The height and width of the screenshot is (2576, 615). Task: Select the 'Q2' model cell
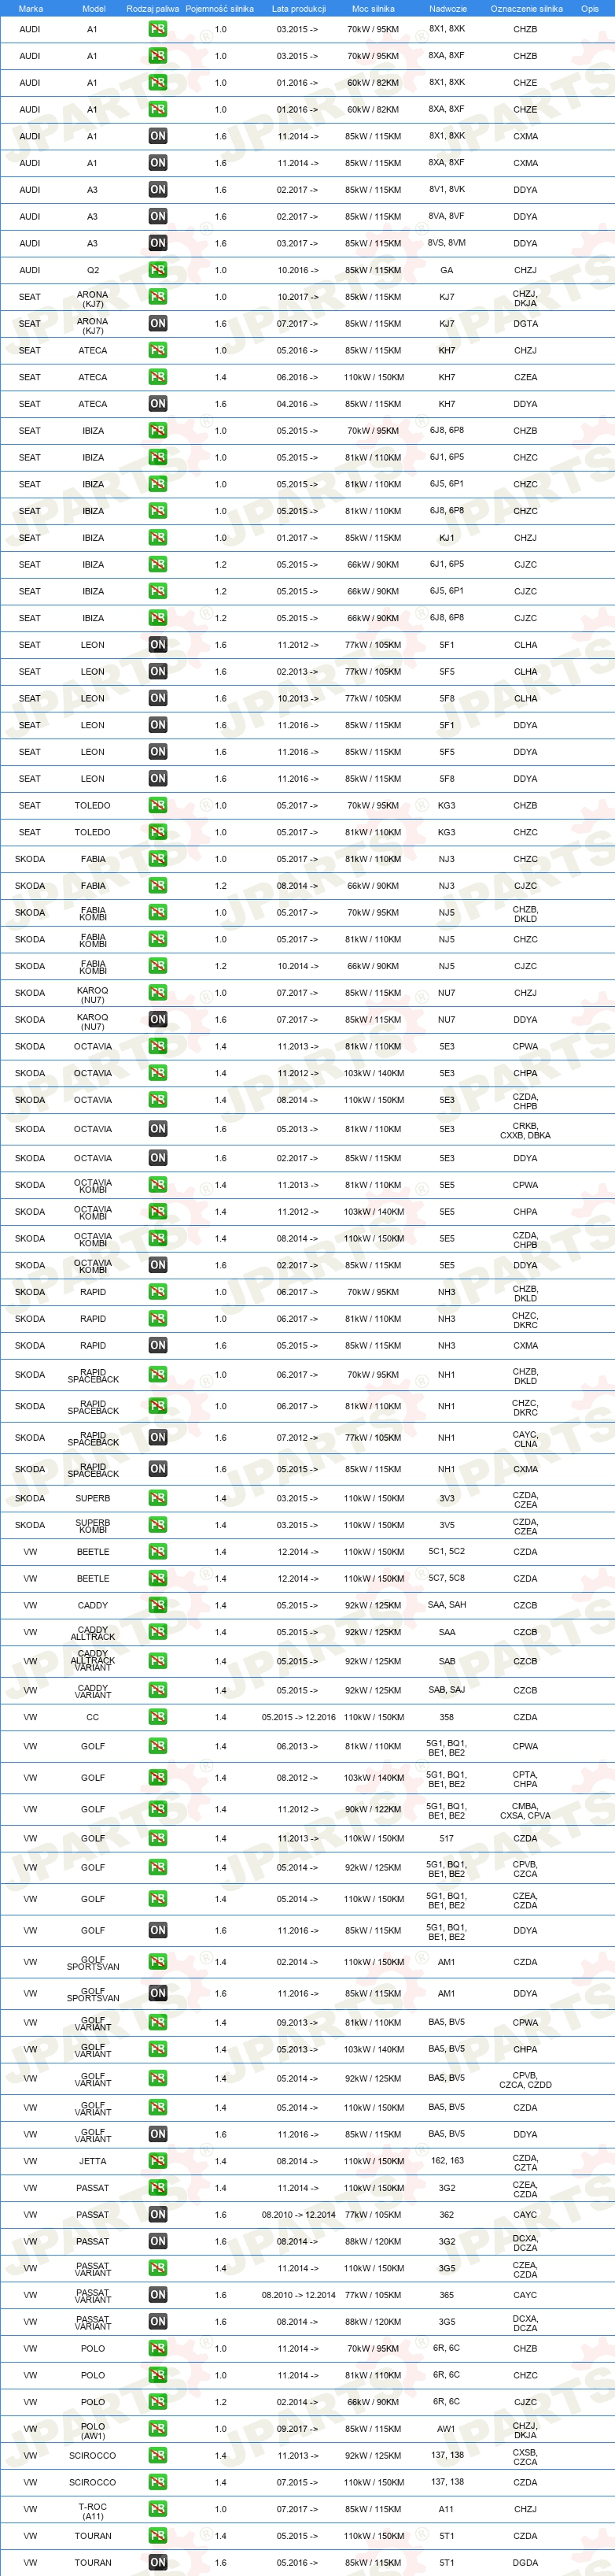click(93, 270)
